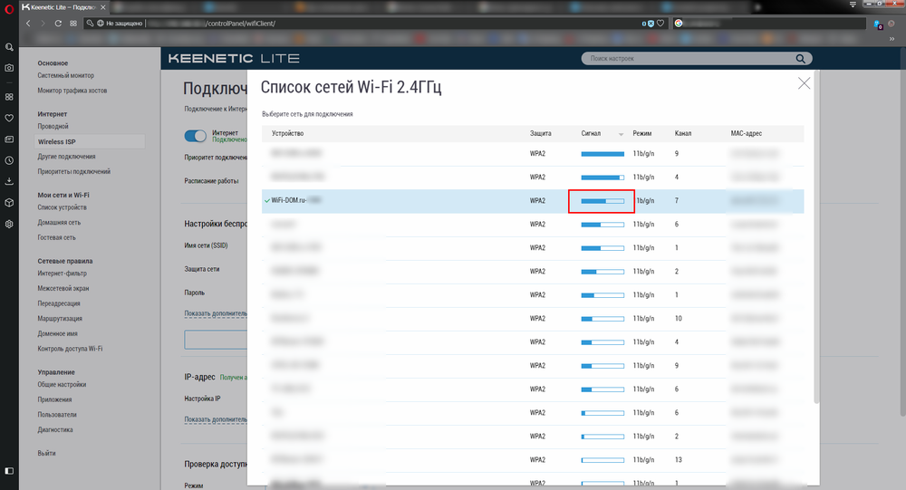Open browsing history clock icon
Viewport: 906px width, 490px height.
9,160
